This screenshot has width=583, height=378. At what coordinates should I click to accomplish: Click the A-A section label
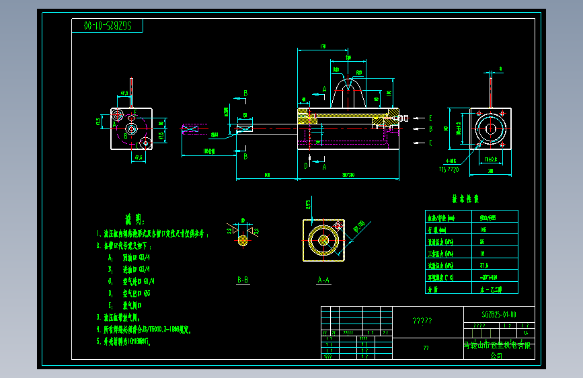323,280
